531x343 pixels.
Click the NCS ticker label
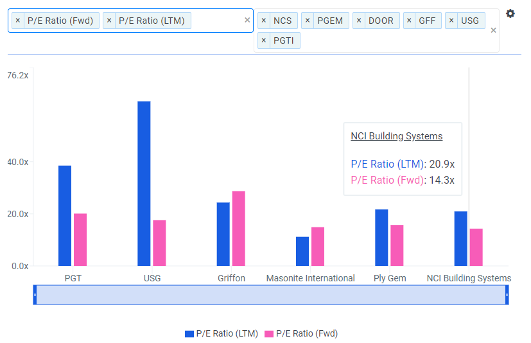[x=283, y=21]
